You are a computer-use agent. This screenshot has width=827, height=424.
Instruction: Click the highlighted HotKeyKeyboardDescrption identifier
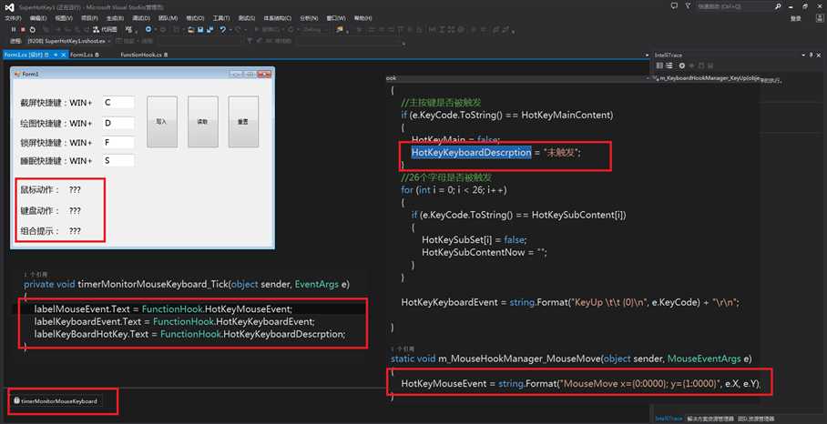pos(472,152)
